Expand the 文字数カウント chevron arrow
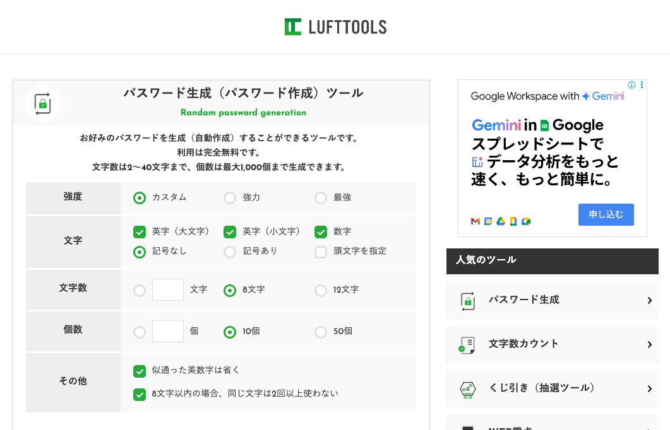Viewport: 670px width, 430px height. click(649, 345)
